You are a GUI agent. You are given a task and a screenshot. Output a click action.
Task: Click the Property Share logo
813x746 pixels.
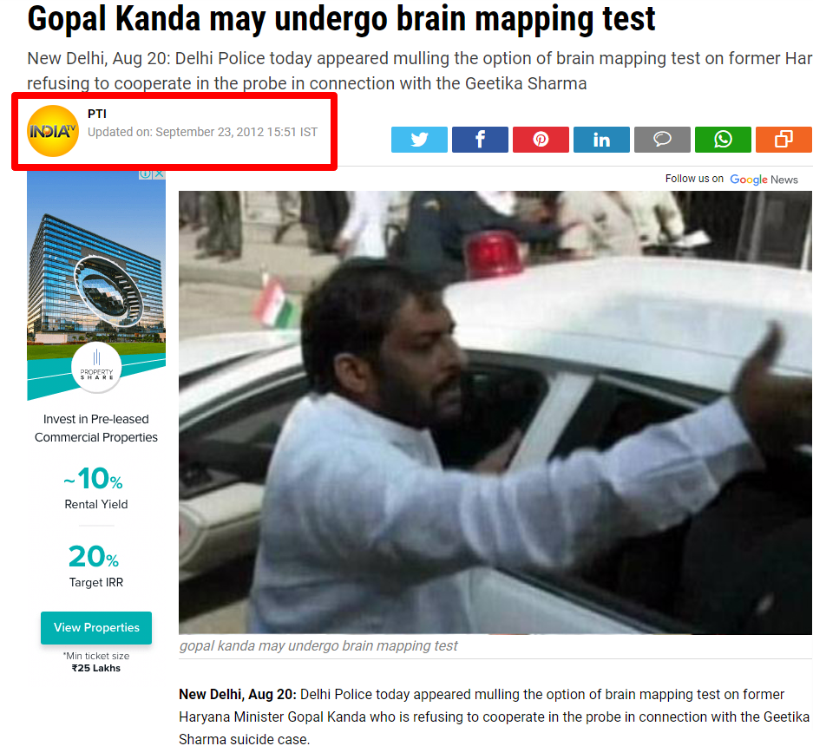[96, 367]
